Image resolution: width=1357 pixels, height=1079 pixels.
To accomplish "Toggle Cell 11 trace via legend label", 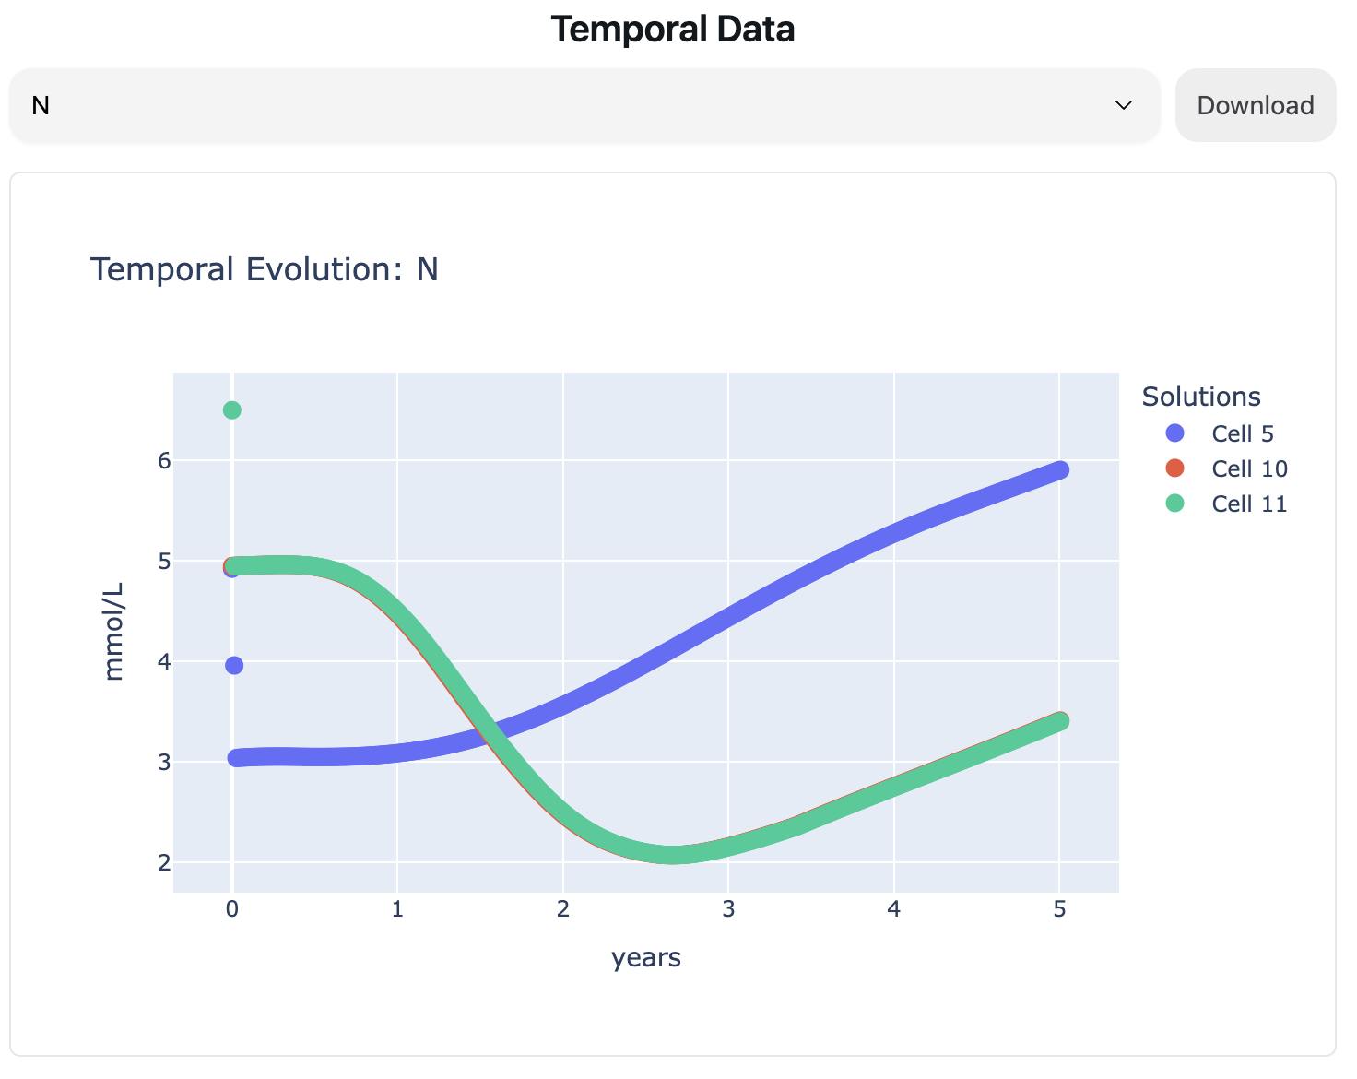I will click(1249, 504).
